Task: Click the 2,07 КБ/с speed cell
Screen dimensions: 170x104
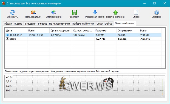Action: click(x=56, y=35)
